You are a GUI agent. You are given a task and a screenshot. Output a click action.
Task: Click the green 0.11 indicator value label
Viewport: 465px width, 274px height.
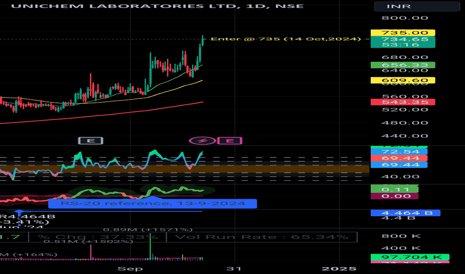[395, 189]
